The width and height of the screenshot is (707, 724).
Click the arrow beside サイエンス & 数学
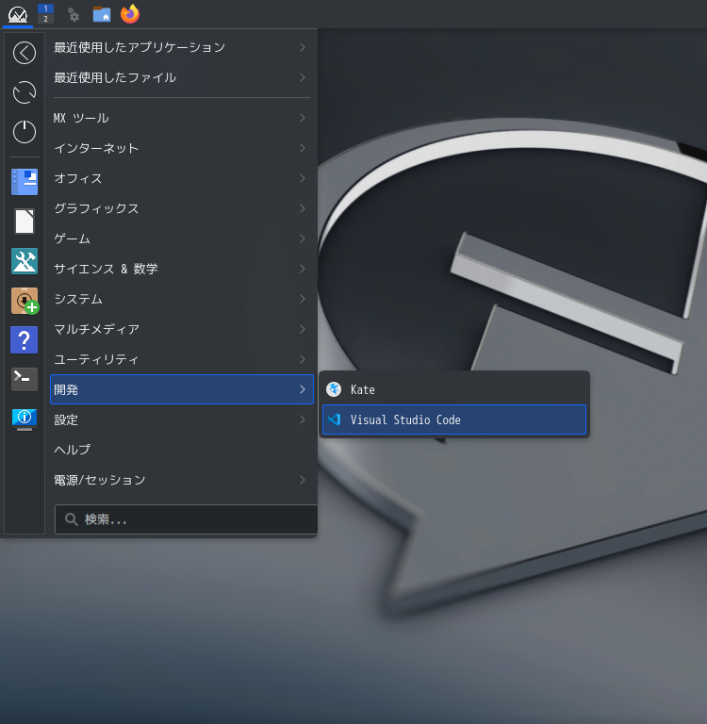tap(303, 269)
